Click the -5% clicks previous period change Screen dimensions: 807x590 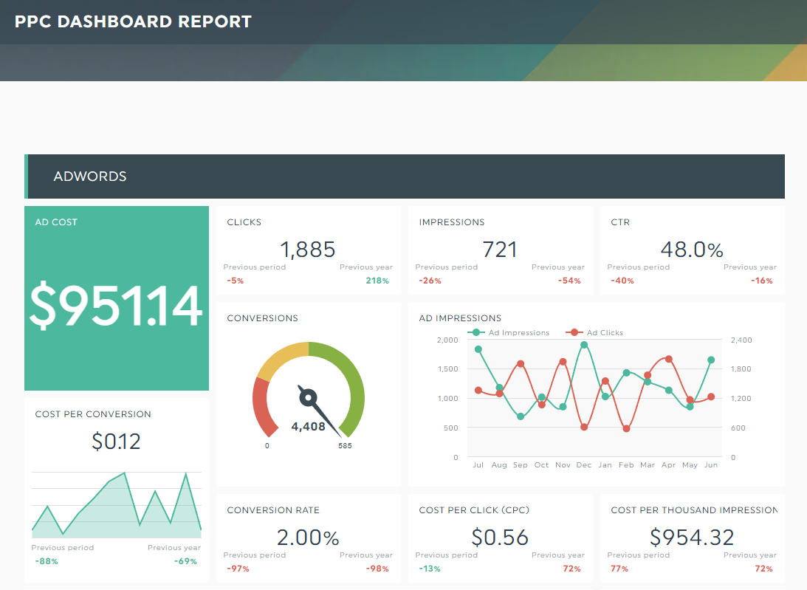(236, 281)
